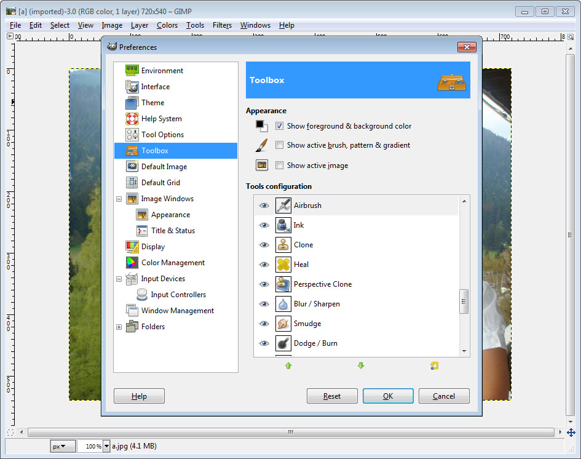
Task: Hide the Blur / Sharpen tool via eye
Action: (x=264, y=304)
